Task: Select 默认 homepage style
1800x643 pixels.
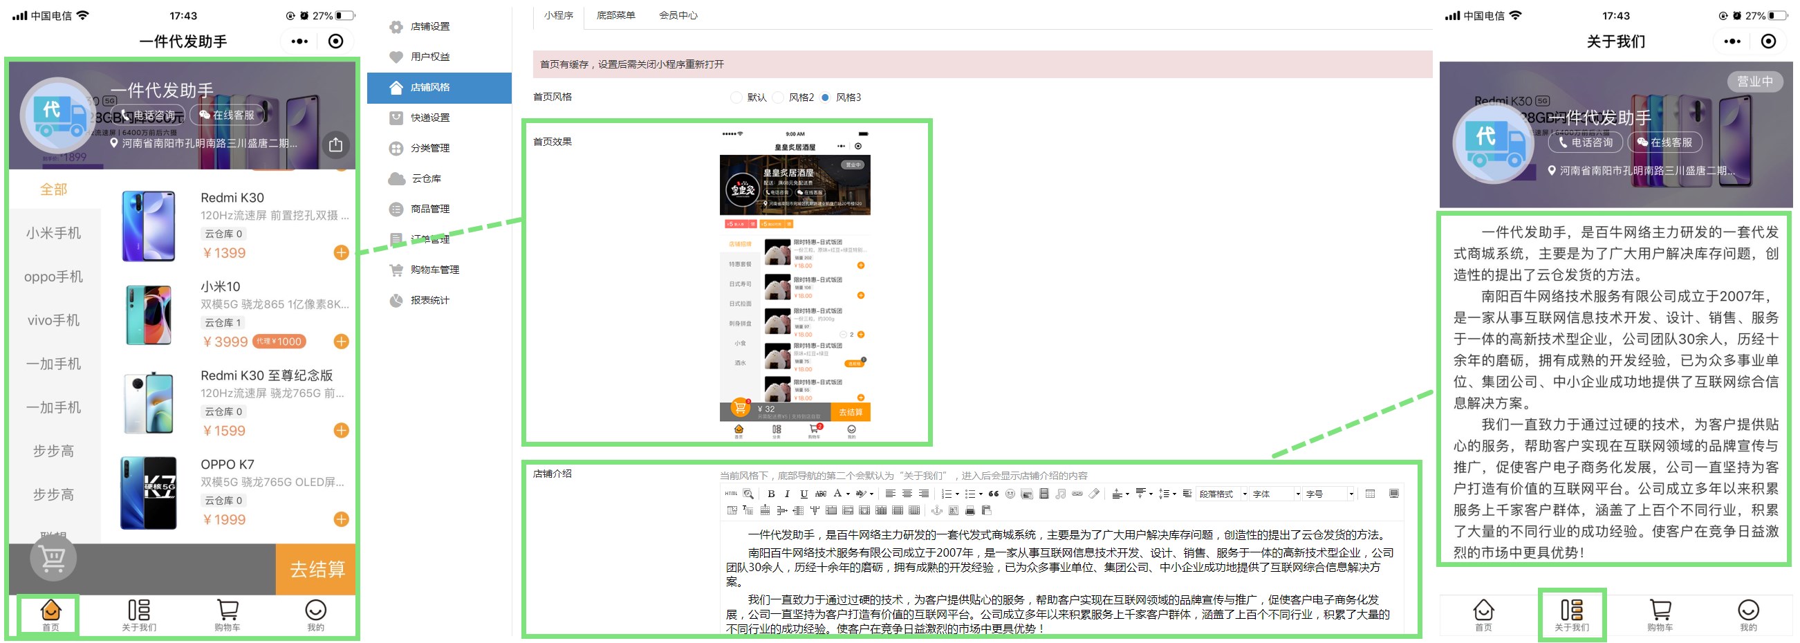Action: click(x=735, y=97)
